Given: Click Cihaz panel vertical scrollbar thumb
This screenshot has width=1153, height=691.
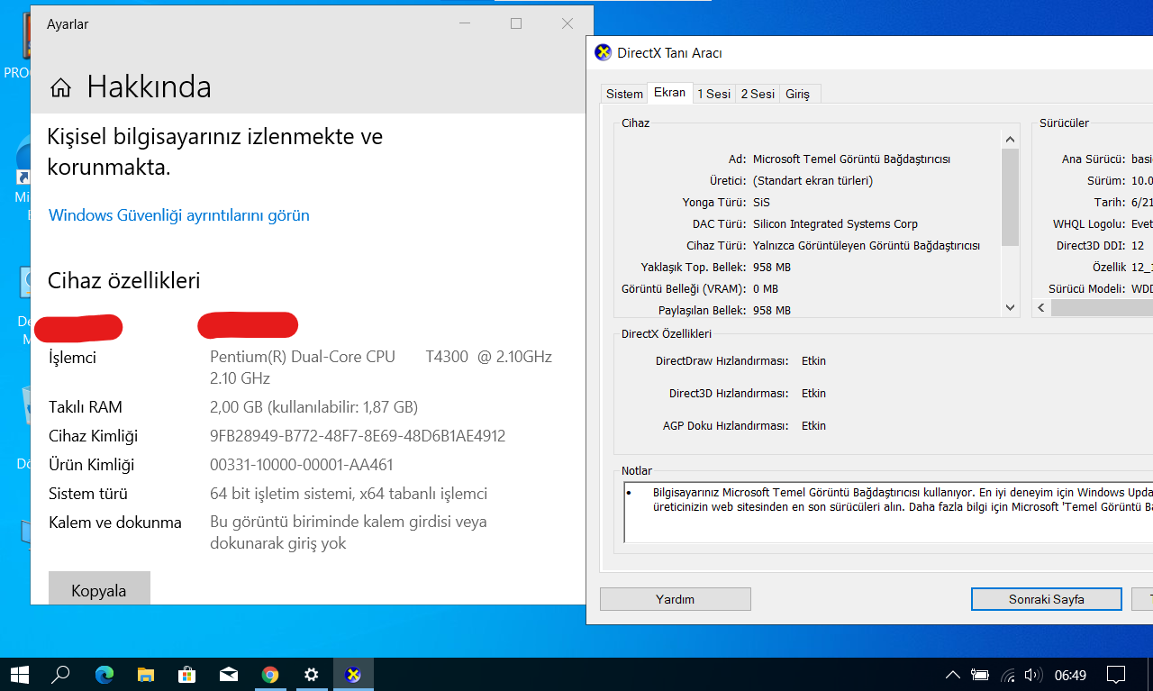Looking at the screenshot, I should (x=1010, y=196).
